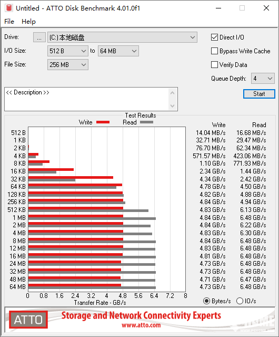Click the red Write legend swatch
Screen dimensions: 279x337
coord(103,122)
